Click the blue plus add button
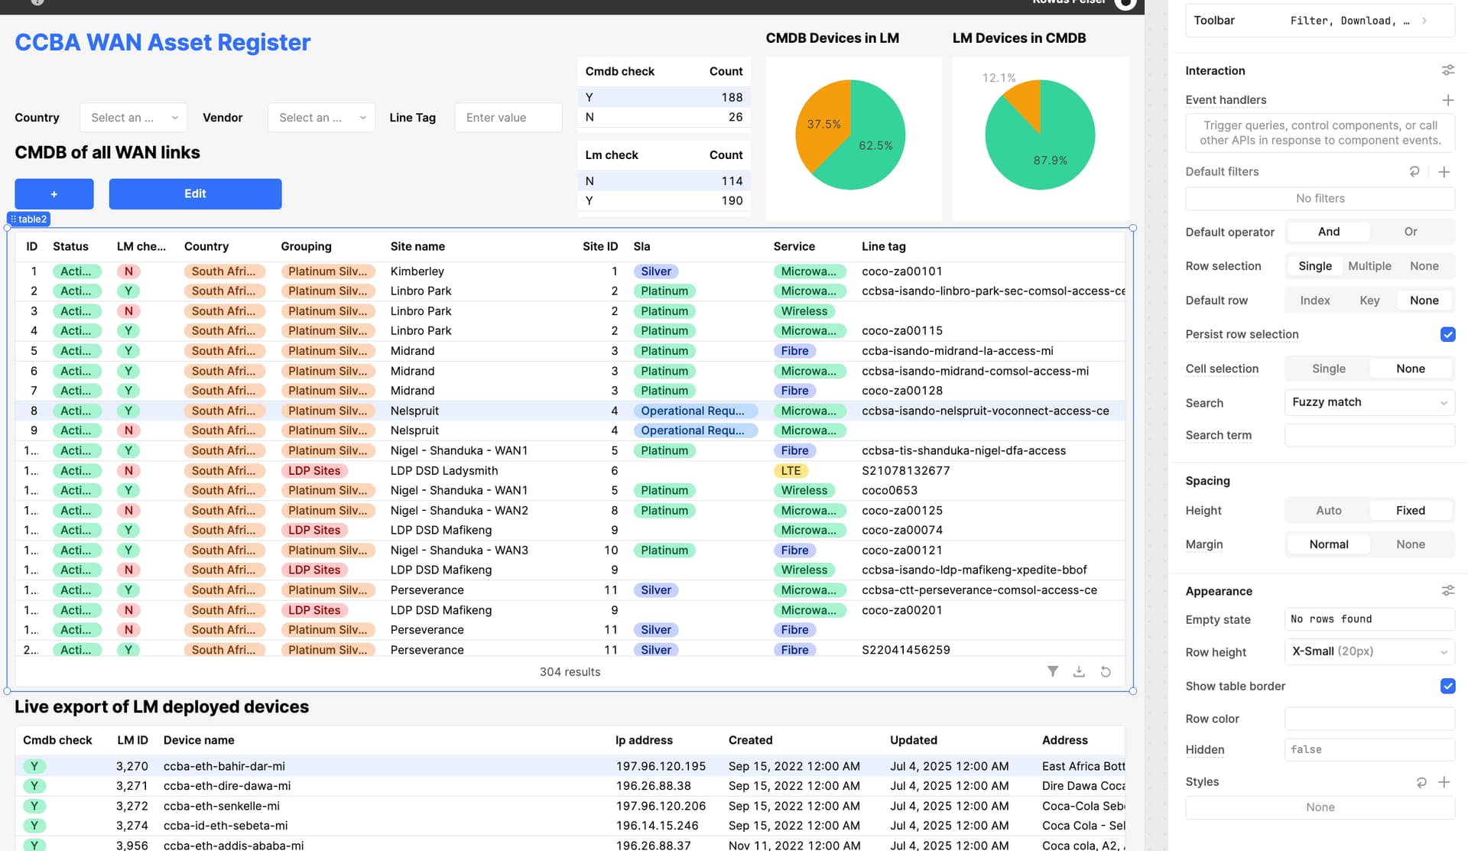 54,194
